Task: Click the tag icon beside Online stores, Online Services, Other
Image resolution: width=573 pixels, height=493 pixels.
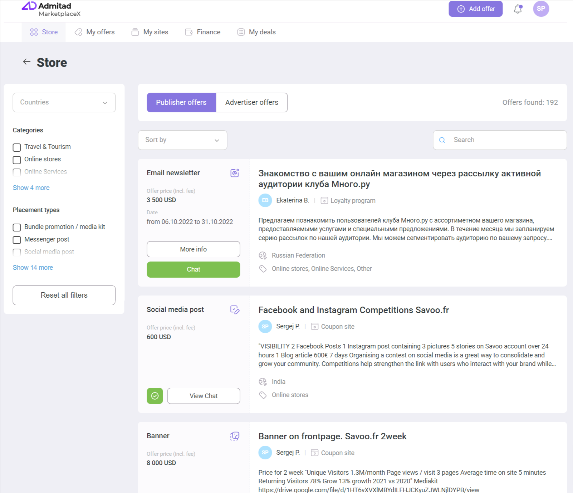Action: click(x=263, y=269)
